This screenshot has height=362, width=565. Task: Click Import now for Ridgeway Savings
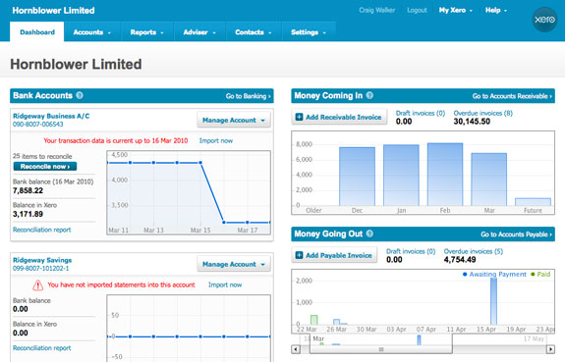click(225, 284)
